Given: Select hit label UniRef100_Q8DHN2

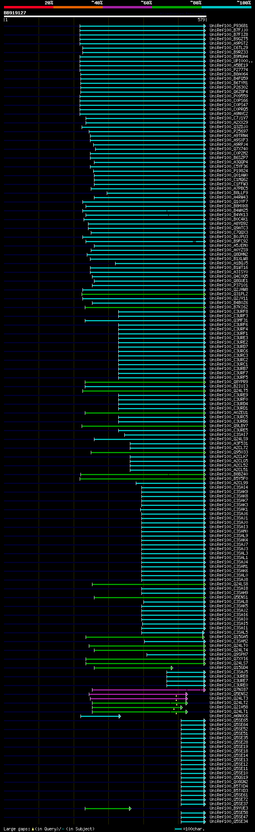Looking at the screenshot, I should click(x=229, y=255).
